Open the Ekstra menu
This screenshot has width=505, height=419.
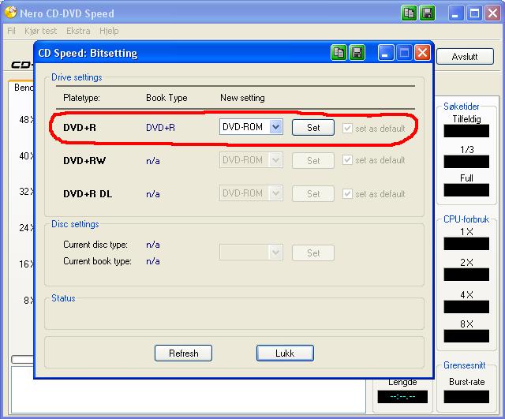coord(78,31)
